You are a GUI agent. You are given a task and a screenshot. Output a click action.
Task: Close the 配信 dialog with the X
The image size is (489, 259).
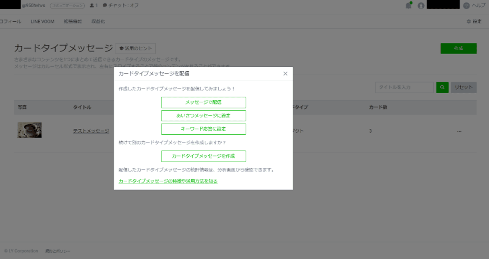pyautogui.click(x=285, y=74)
